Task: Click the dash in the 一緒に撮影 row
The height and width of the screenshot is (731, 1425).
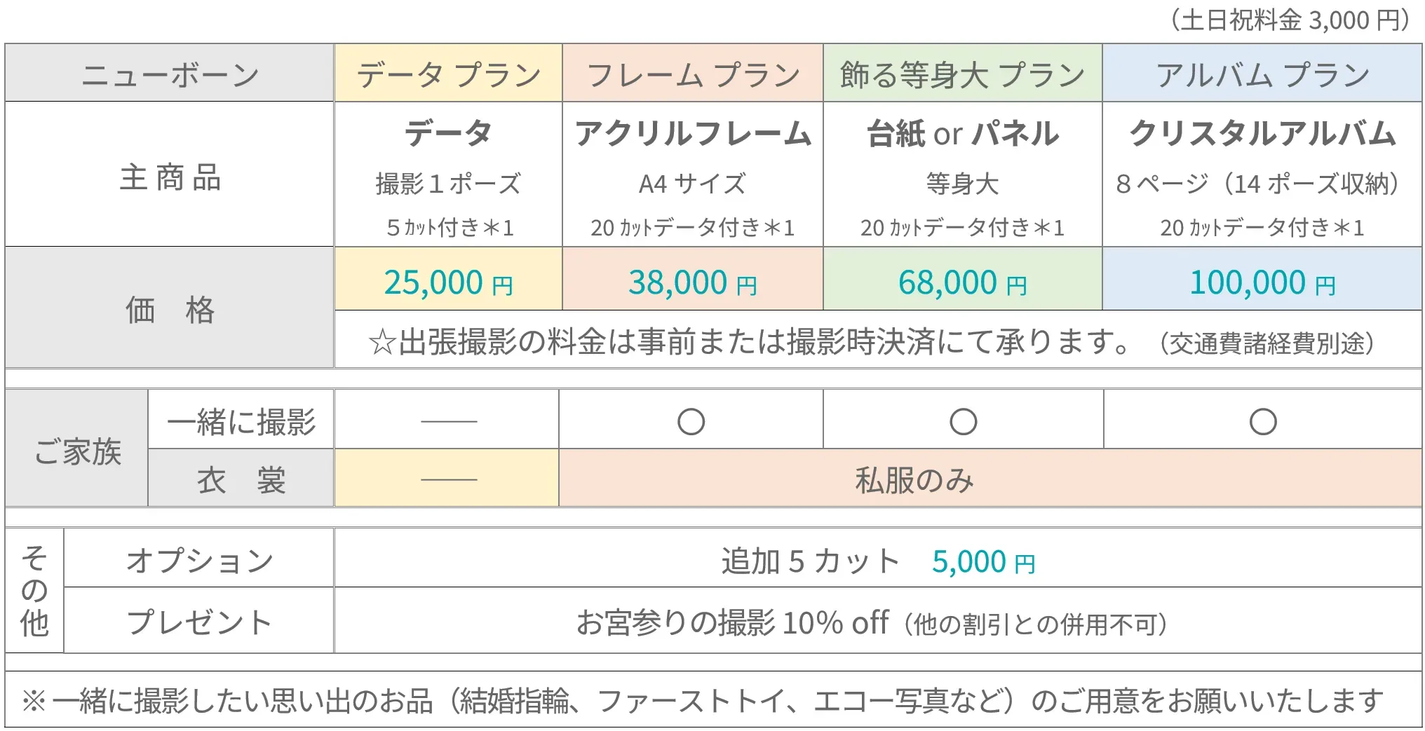Action: click(449, 422)
